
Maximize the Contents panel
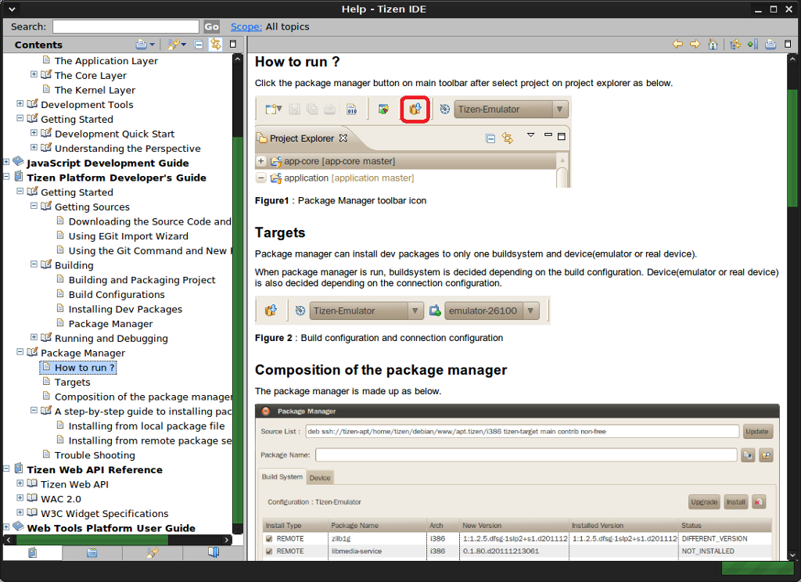[x=234, y=45]
